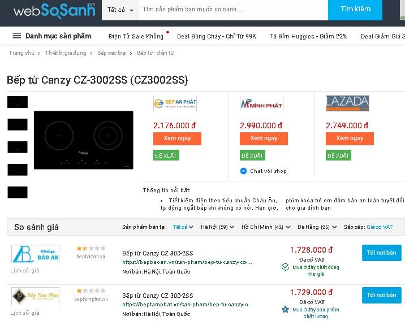This screenshot has width=405, height=321.
Task: Open Deal Bùng Cháy - Chỉ Từ 99K
Action: click(217, 36)
